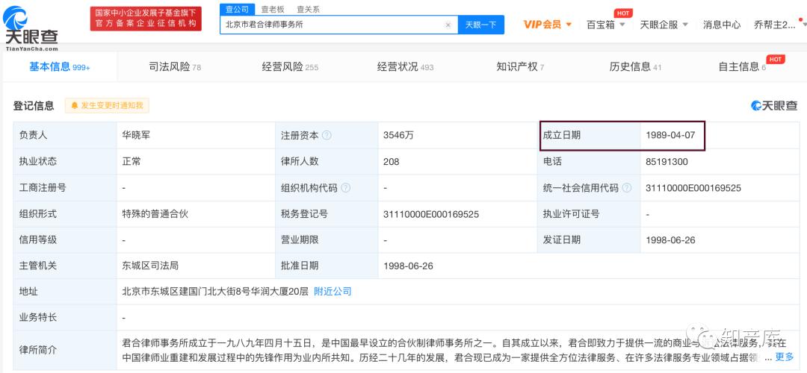Expand the 百宝箱 menu
807x373 pixels.
606,25
